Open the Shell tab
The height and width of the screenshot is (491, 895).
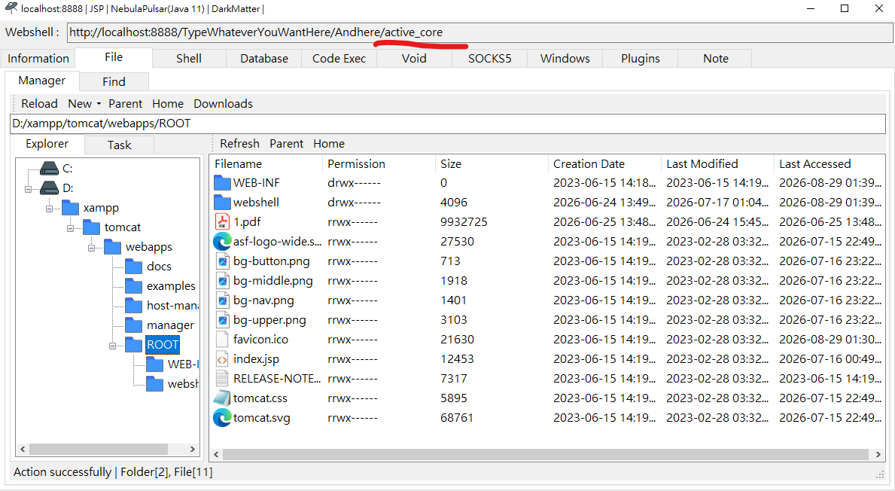point(189,58)
